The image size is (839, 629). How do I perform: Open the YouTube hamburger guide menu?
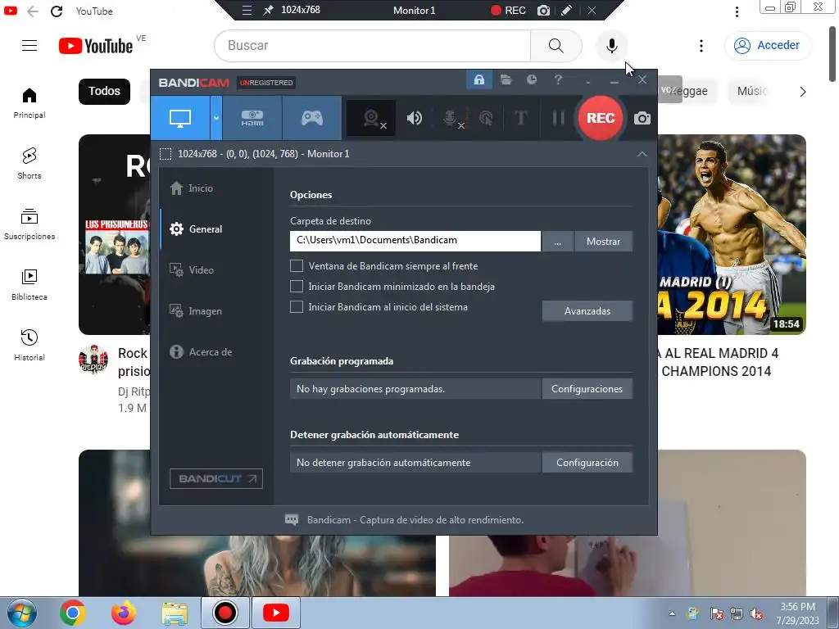(29, 46)
